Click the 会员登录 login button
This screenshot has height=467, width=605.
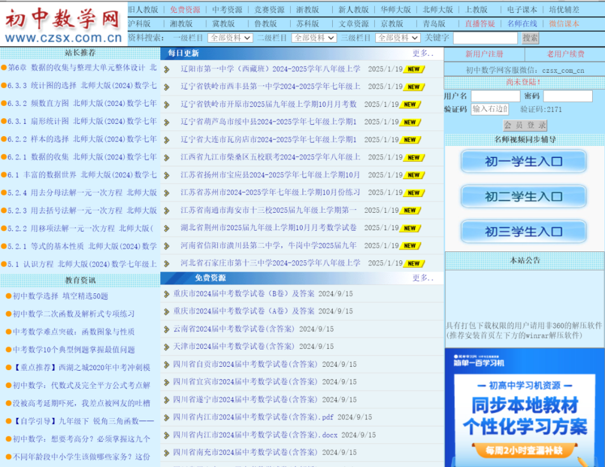(525, 125)
